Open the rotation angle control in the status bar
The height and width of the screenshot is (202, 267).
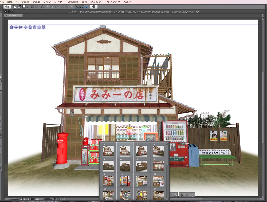click(37, 199)
